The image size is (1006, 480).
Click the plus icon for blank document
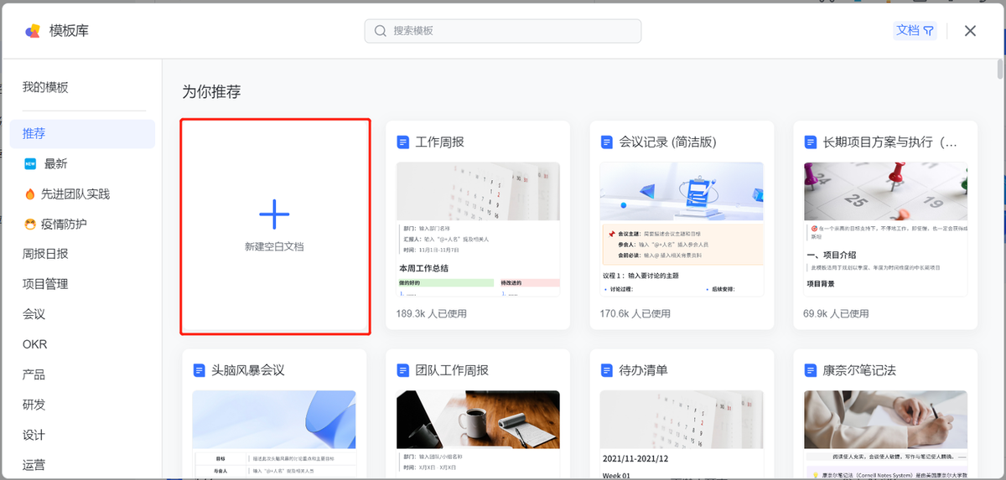274,215
